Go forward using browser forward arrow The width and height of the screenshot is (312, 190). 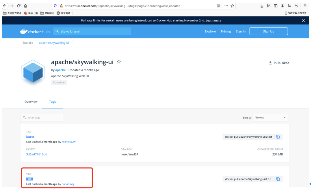coord(12,6)
